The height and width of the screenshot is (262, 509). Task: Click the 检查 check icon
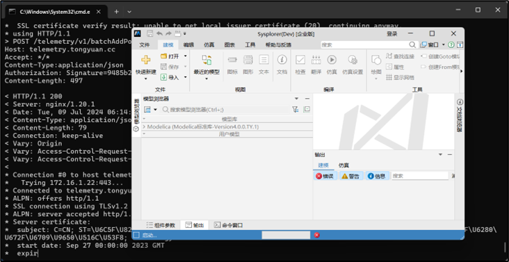point(300,60)
